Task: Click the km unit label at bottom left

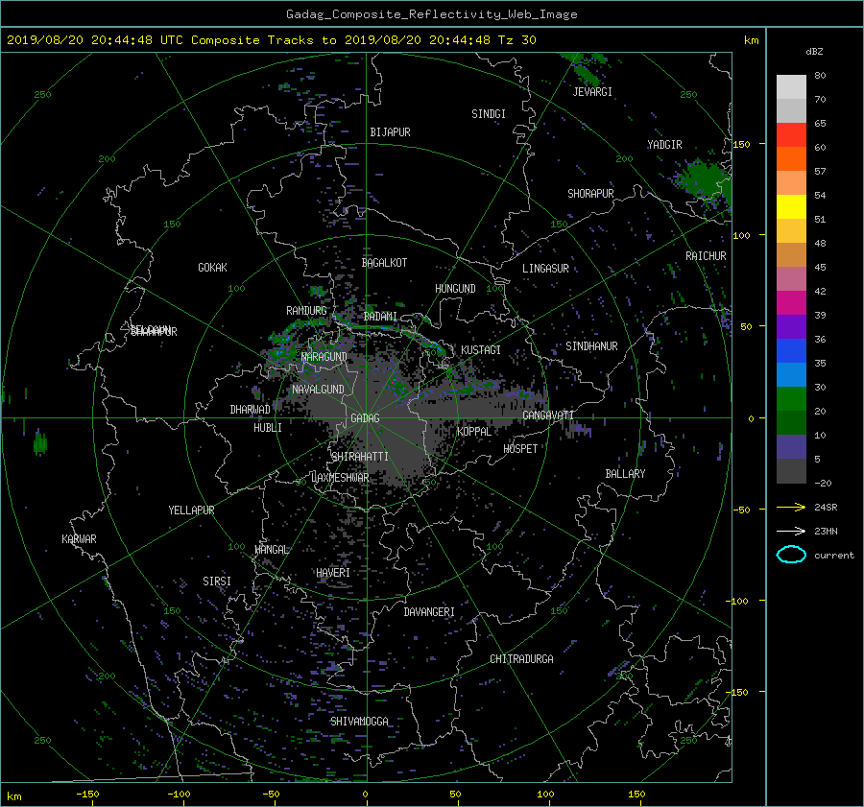Action: point(13,796)
